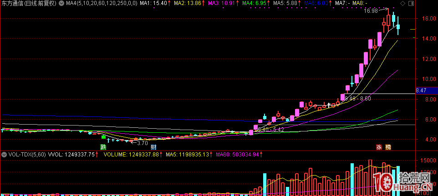Viewport: 438px width, 196px height.
Task: Click the 15000 volume axis label
Action: [x=427, y=161]
